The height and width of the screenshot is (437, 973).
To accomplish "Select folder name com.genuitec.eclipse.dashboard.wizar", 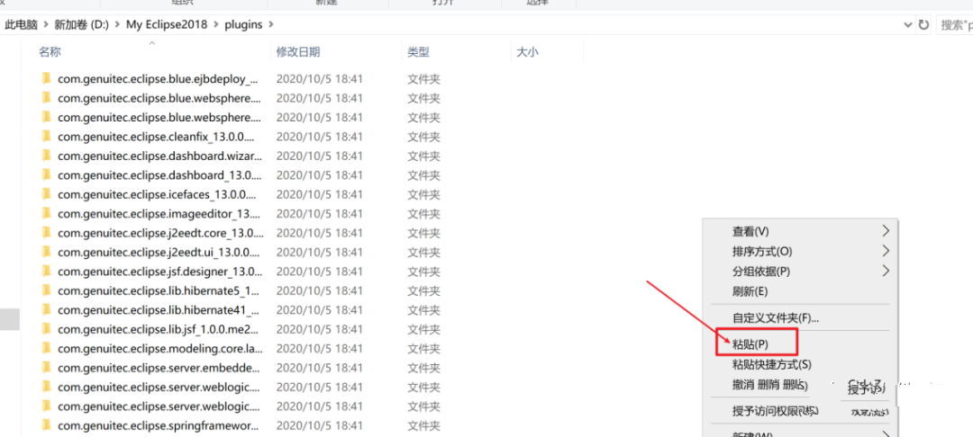I will [x=159, y=156].
